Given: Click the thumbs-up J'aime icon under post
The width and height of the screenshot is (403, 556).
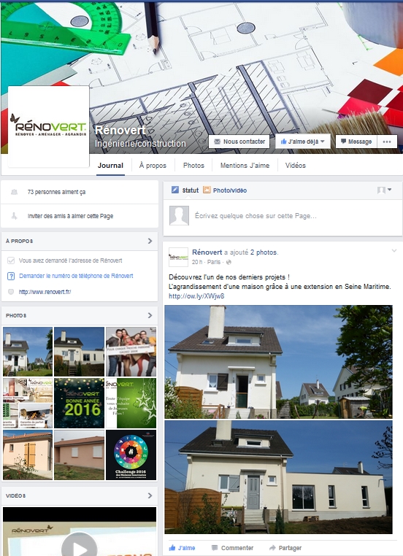Looking at the screenshot, I should click(172, 547).
